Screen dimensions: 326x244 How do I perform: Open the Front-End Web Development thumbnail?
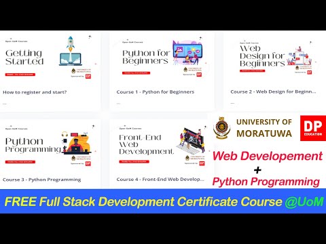(162, 146)
